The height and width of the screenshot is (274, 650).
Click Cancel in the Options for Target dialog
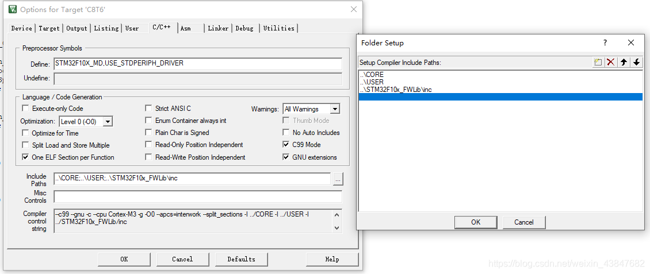[182, 259]
